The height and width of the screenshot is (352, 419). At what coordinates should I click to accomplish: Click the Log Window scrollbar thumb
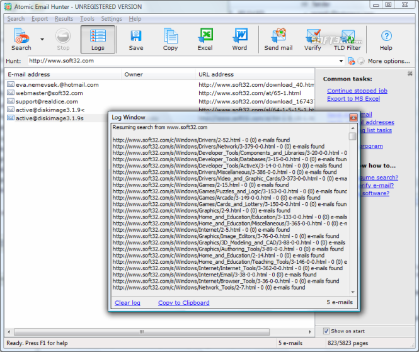click(353, 136)
